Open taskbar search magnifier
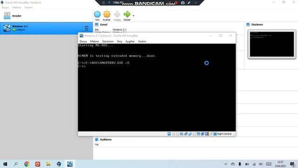298x168 pixels. click(x=16, y=164)
